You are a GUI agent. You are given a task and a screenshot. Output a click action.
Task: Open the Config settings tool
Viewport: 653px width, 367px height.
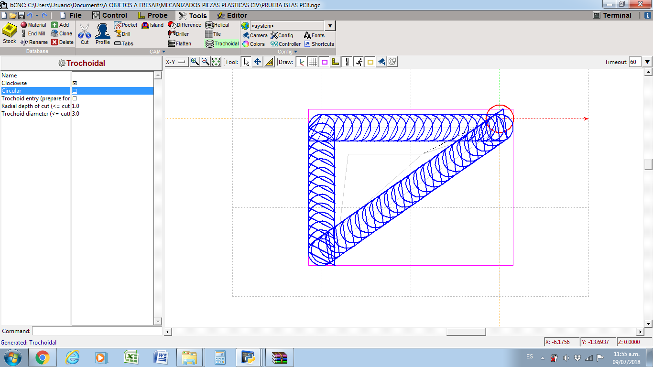coord(282,35)
